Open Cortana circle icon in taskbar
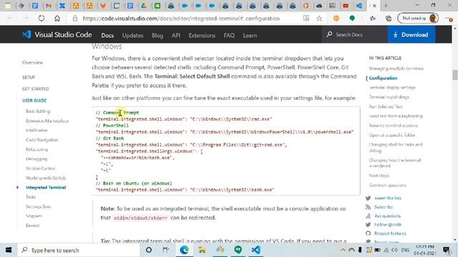This screenshot has height=257, width=458. click(x=149, y=250)
